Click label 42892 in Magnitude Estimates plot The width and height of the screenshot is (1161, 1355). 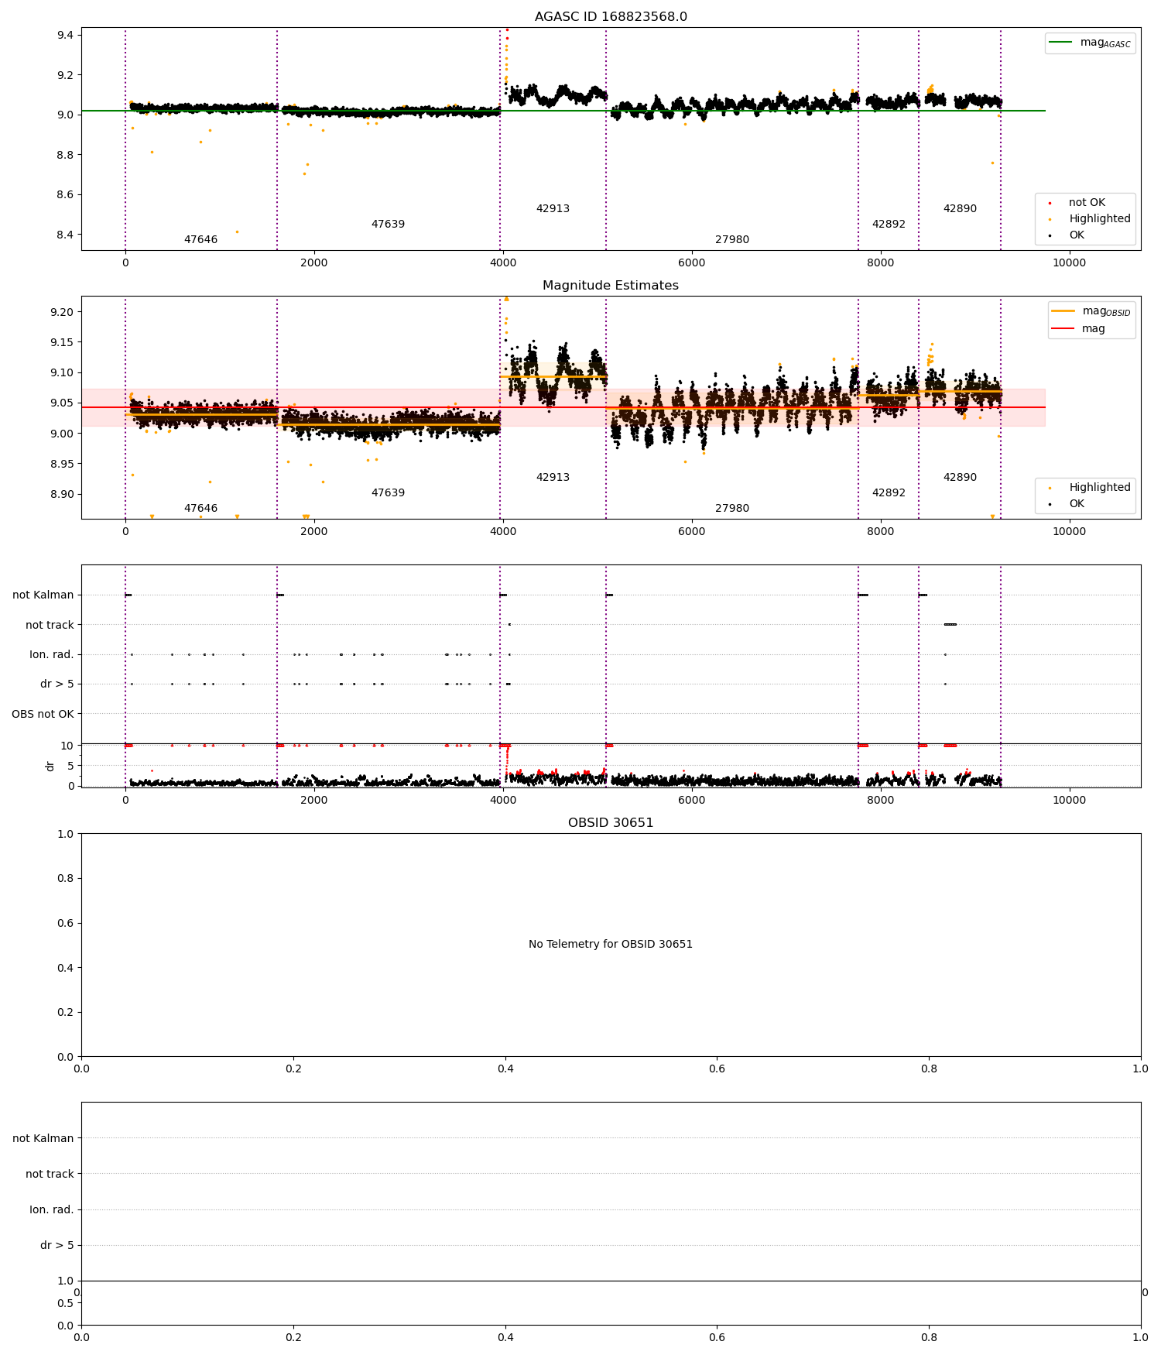pos(889,493)
